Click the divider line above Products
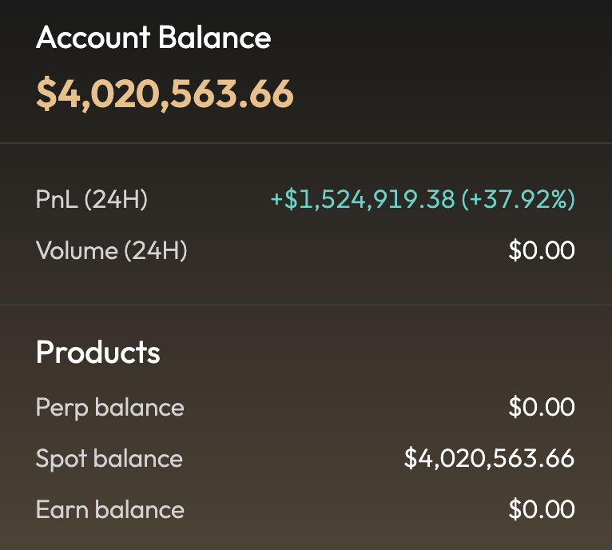 click(x=306, y=304)
